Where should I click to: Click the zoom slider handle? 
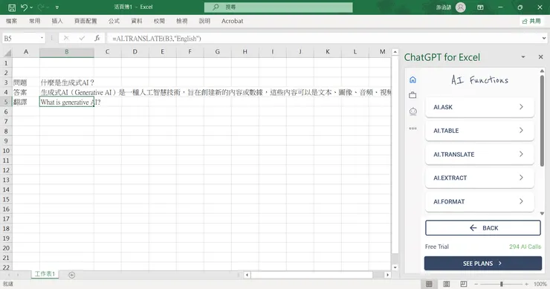pos(502,284)
